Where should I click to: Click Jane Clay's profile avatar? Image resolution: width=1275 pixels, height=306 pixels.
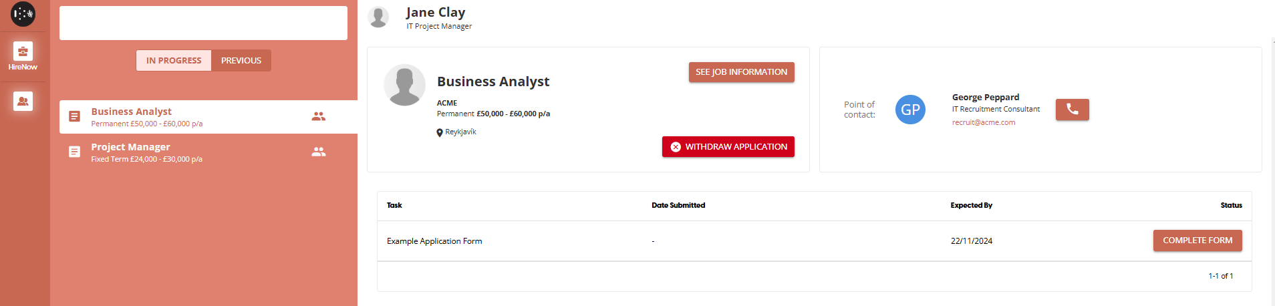379,17
